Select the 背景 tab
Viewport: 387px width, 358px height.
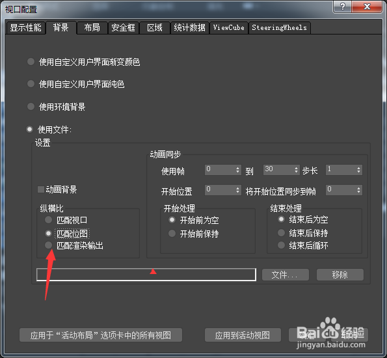(61, 27)
